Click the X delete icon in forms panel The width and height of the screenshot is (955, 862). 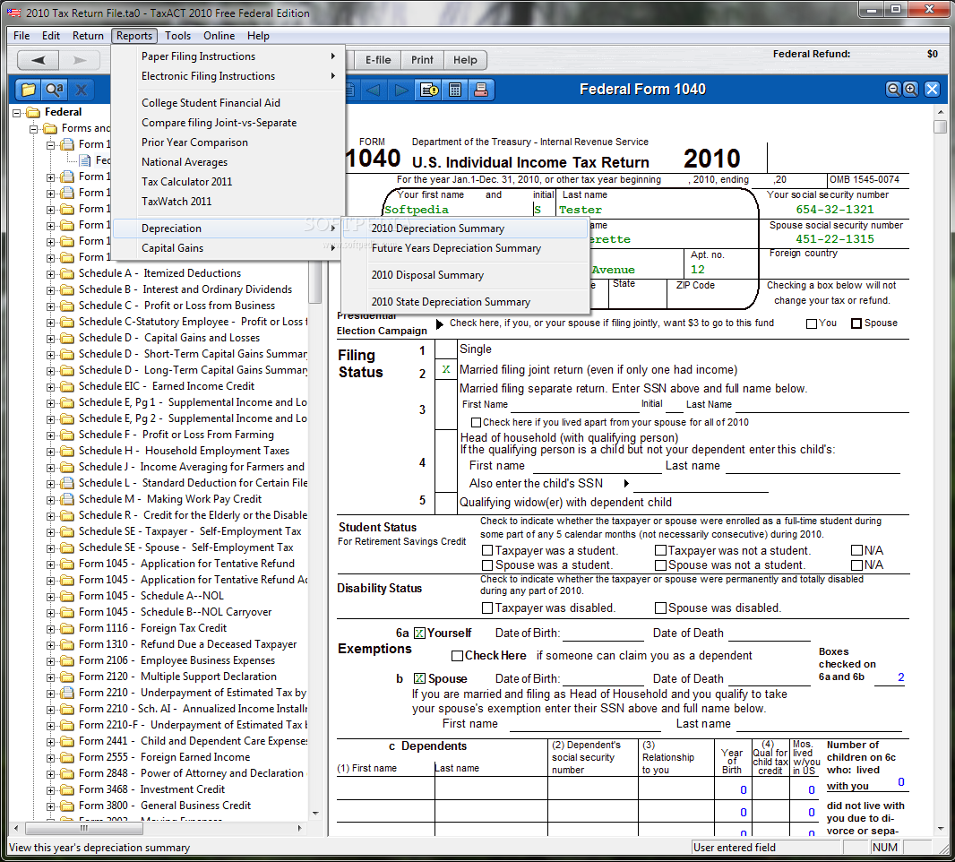point(81,90)
